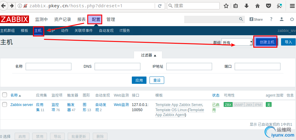
Task: Open 监控项 link for Zabbix server
Action: coord(55,107)
